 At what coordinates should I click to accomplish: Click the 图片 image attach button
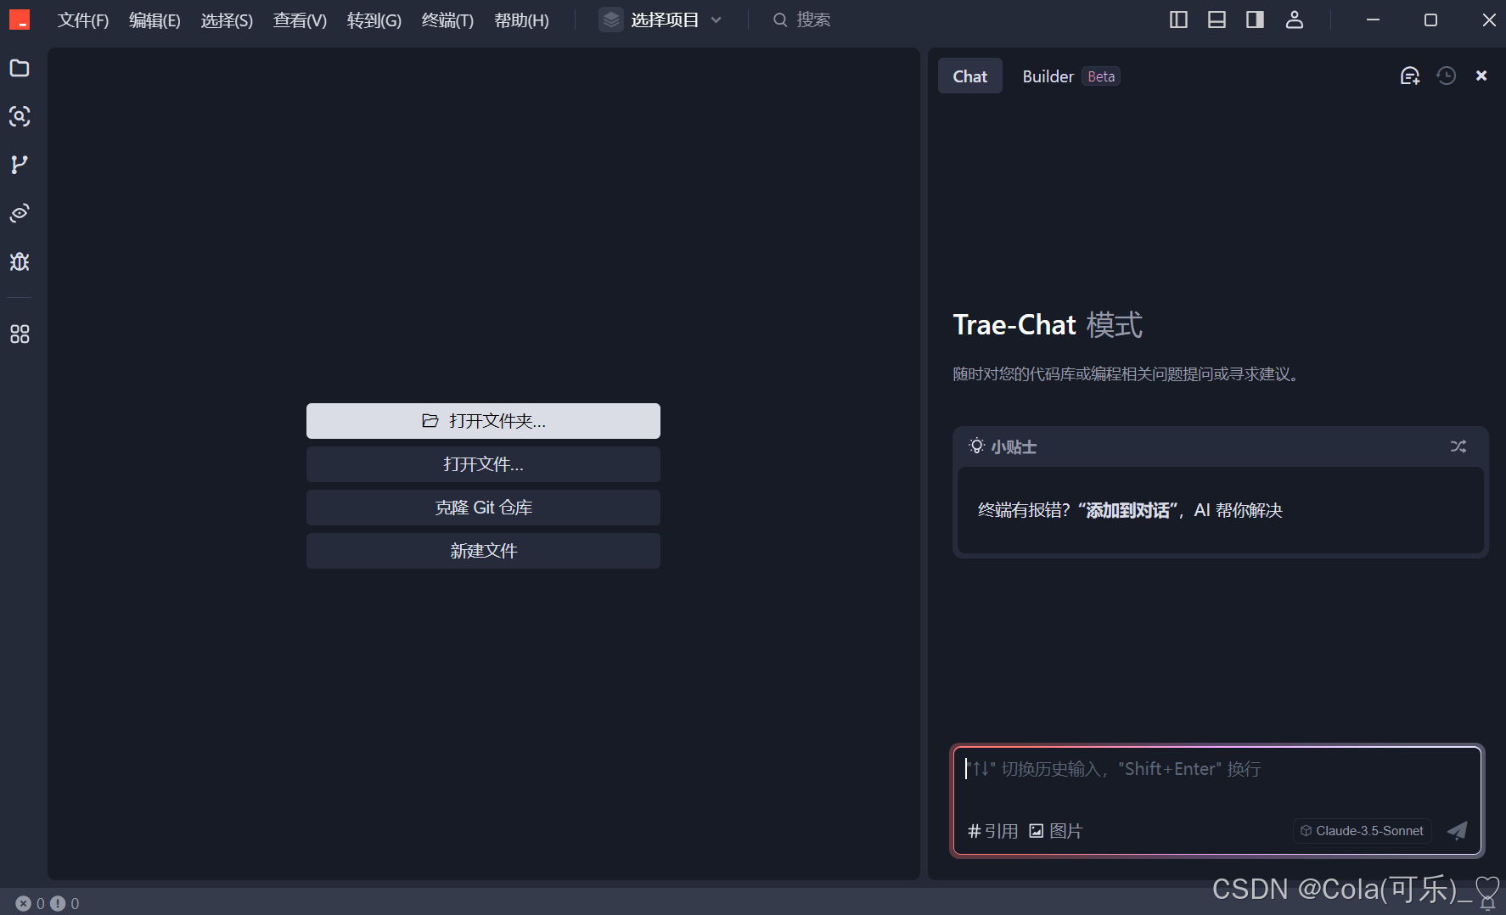1056,831
